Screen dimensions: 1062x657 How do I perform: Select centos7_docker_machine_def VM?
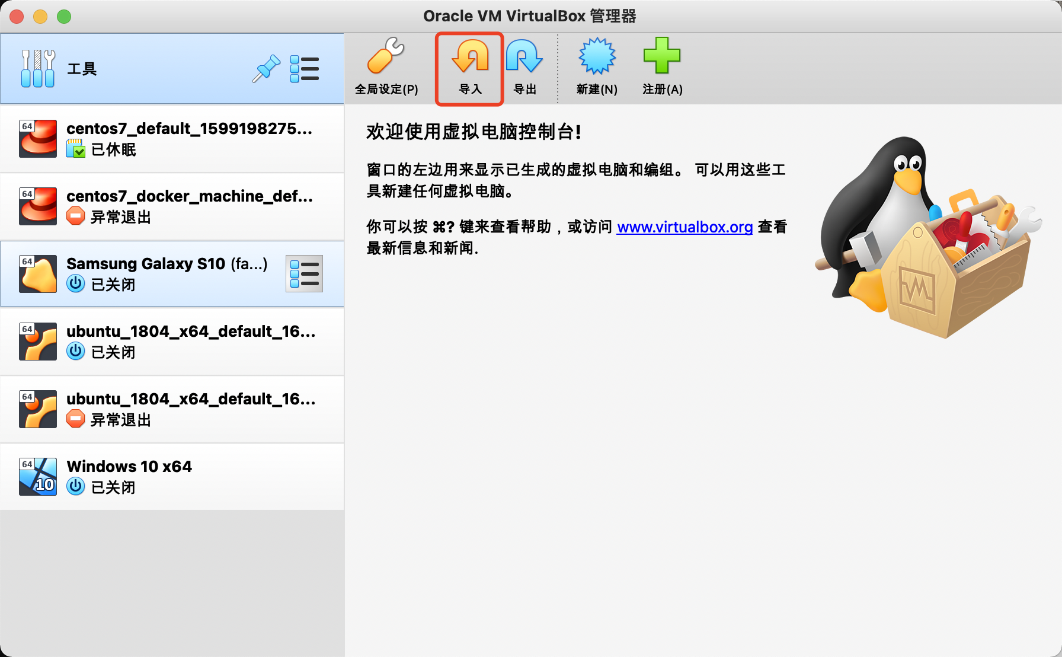point(172,206)
